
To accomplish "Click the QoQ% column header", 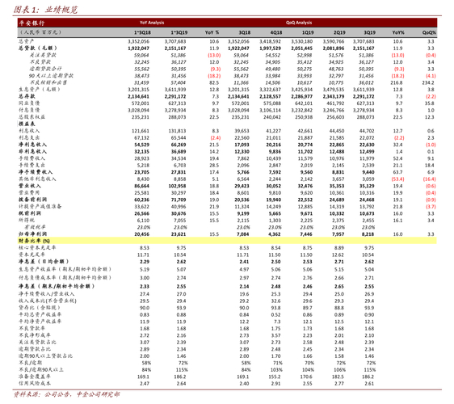I will 429,32.
